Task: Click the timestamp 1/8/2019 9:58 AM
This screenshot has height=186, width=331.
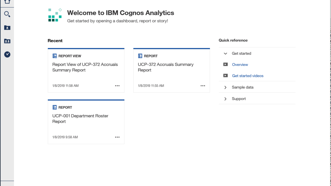Action: 65,137
